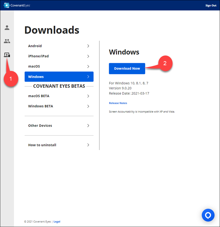This screenshot has height=227, width=220.
Task: Click chevron next to iPhone/iPad
Action: (x=88, y=56)
